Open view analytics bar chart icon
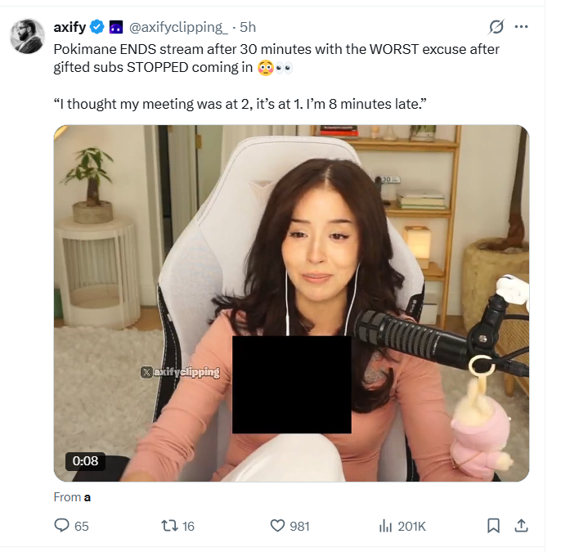 [x=385, y=526]
